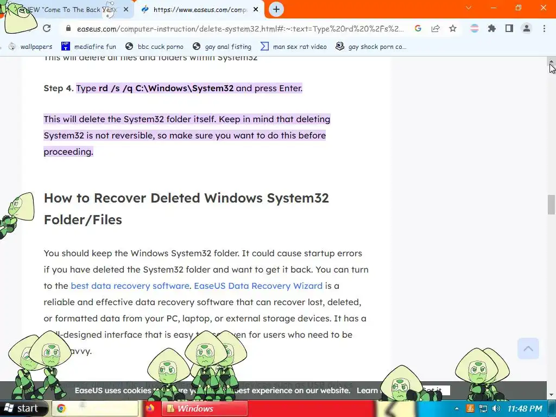
Task: Select the Chrome taskbar button
Action: (95, 408)
